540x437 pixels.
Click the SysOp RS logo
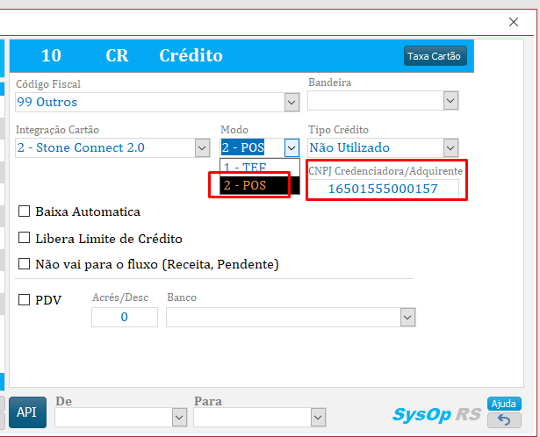click(436, 414)
